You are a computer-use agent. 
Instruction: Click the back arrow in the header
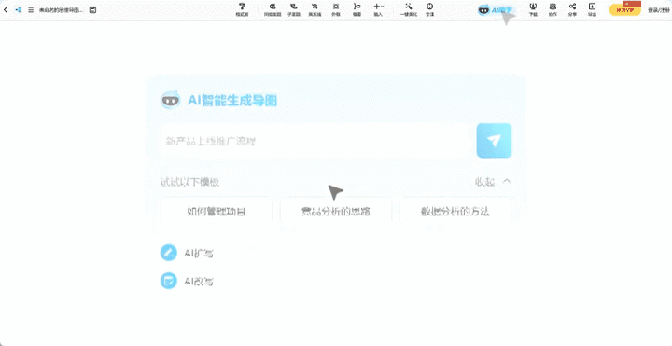pyautogui.click(x=6, y=10)
